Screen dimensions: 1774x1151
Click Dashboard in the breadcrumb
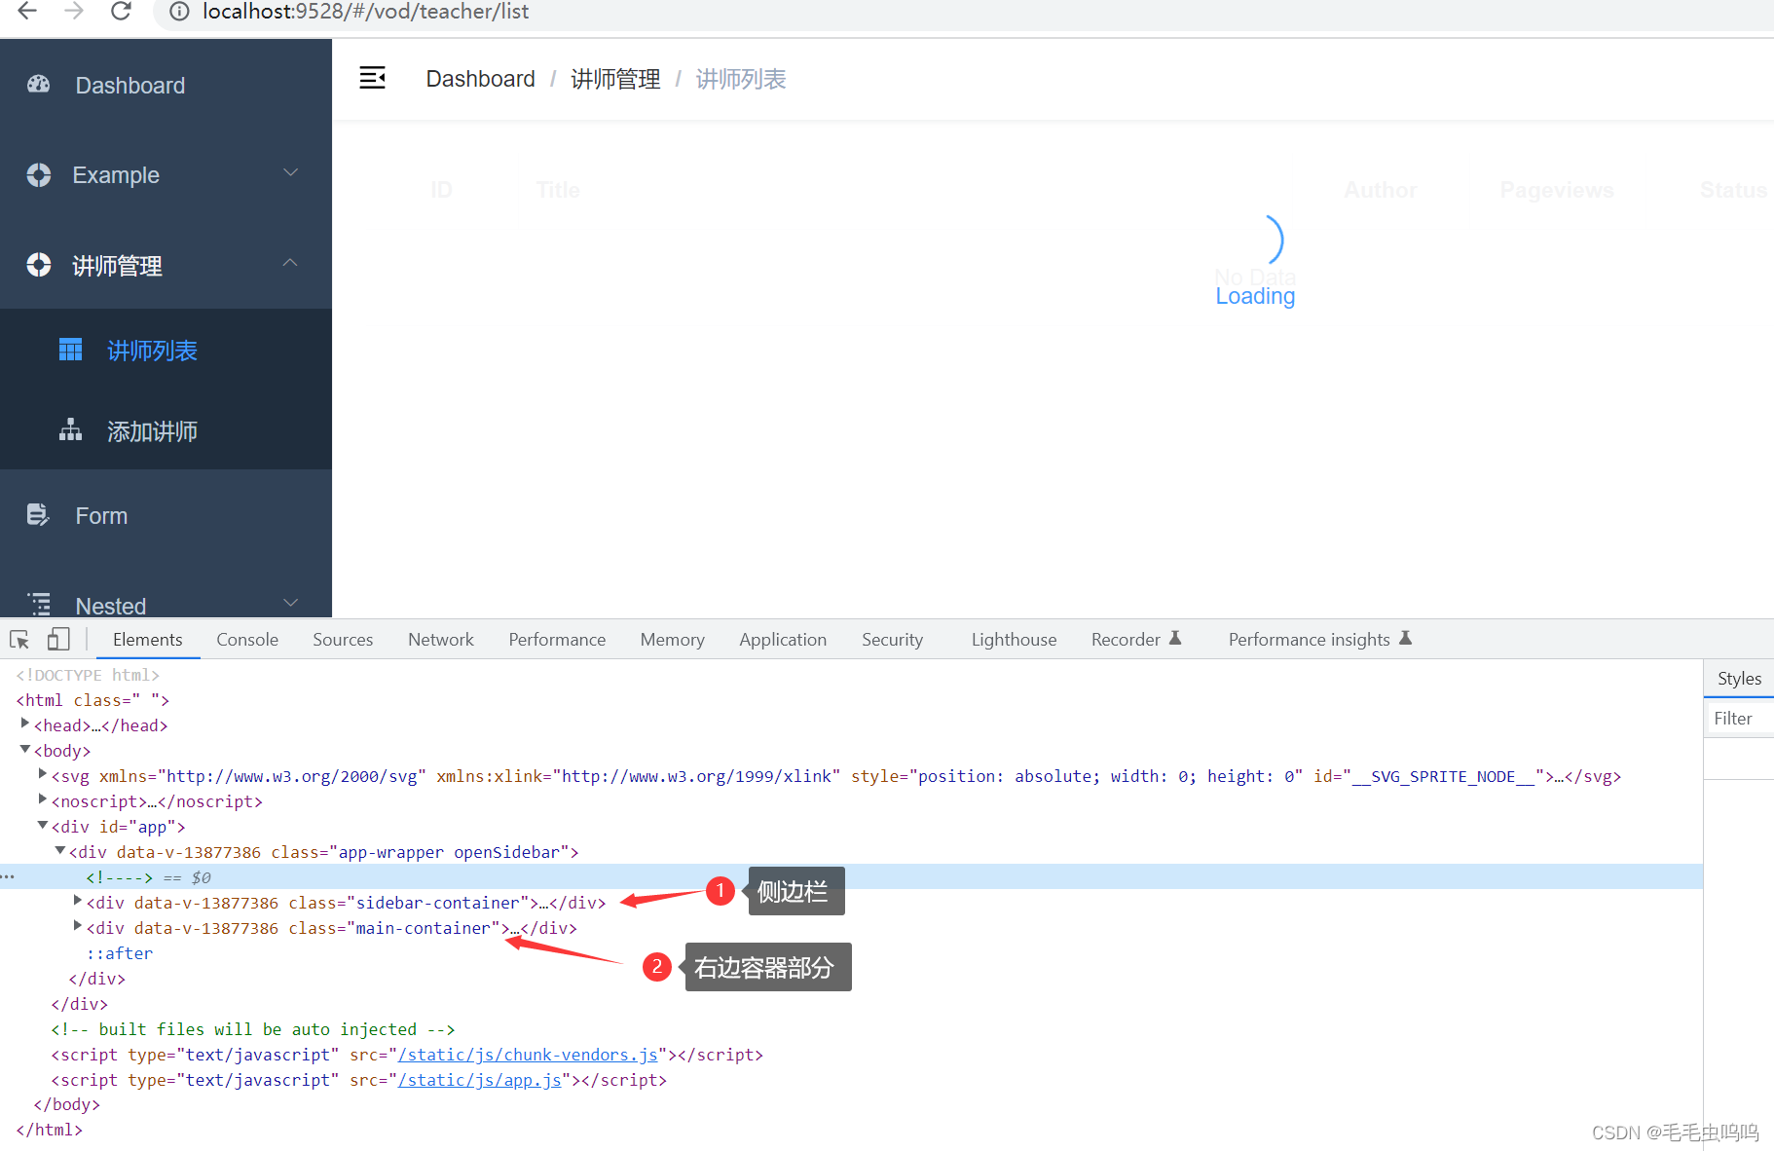click(481, 79)
